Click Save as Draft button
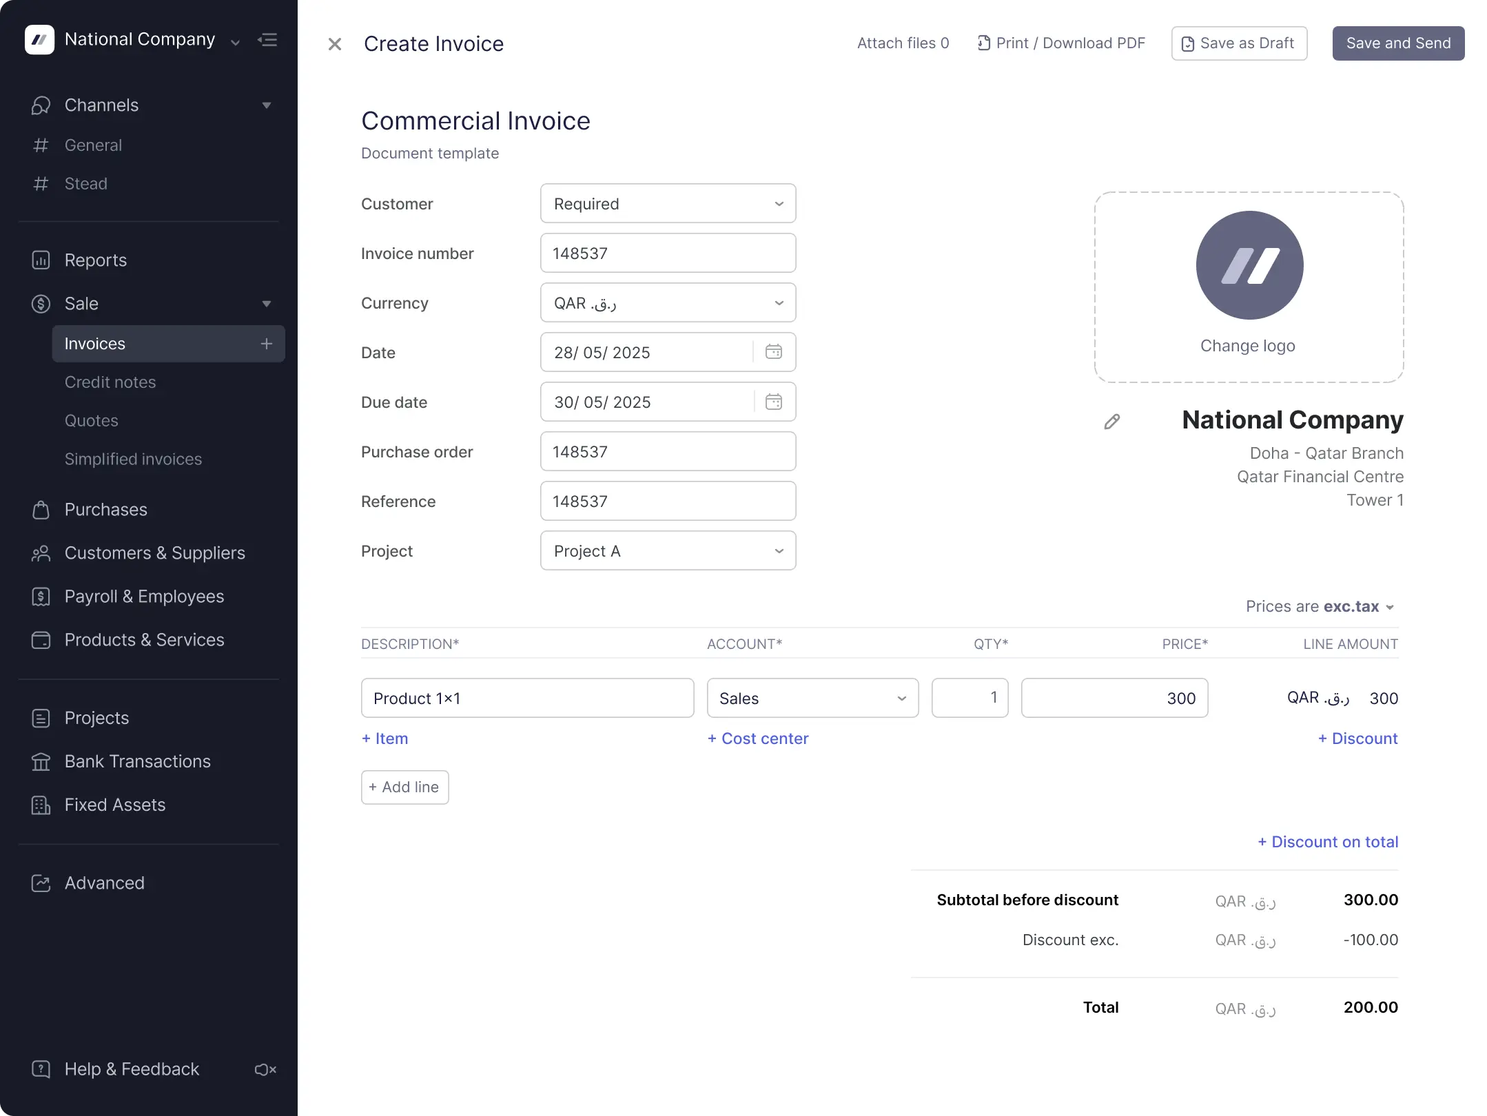The image size is (1487, 1116). (1239, 43)
